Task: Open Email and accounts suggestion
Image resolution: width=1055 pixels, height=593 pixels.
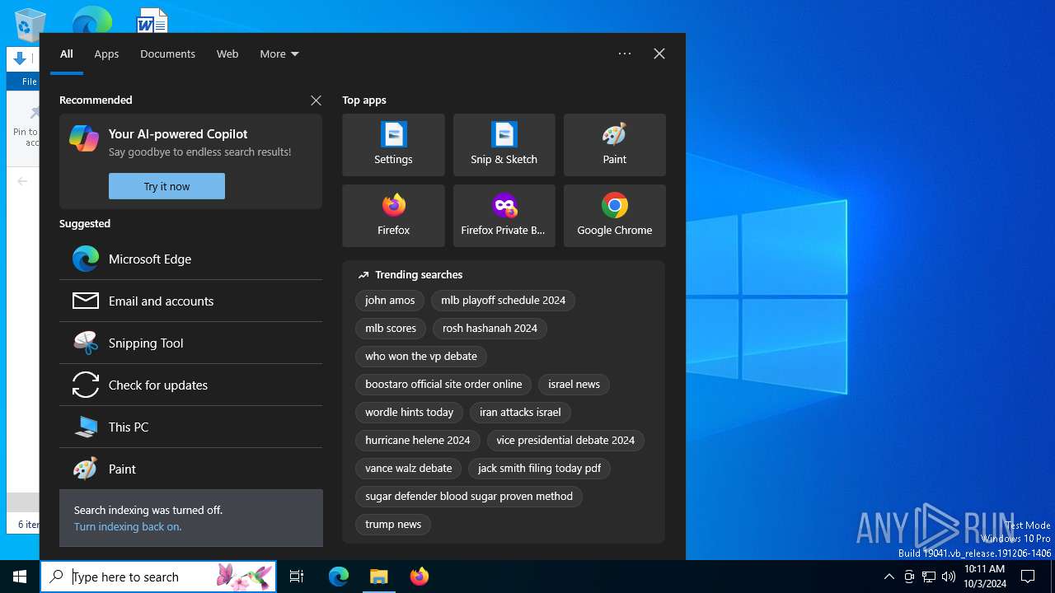Action: 190,301
